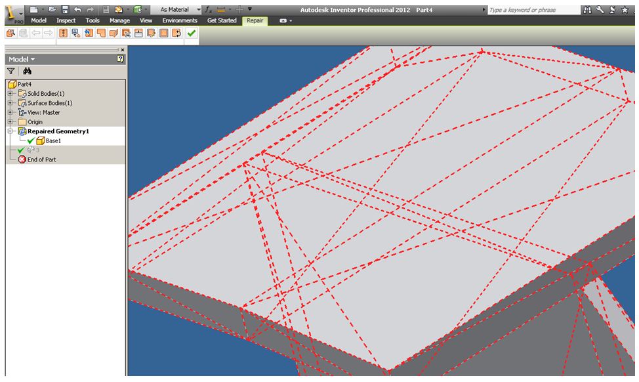Collapse the Repaired Geometry1 node
Viewport: 639px width, 382px height.
point(10,131)
